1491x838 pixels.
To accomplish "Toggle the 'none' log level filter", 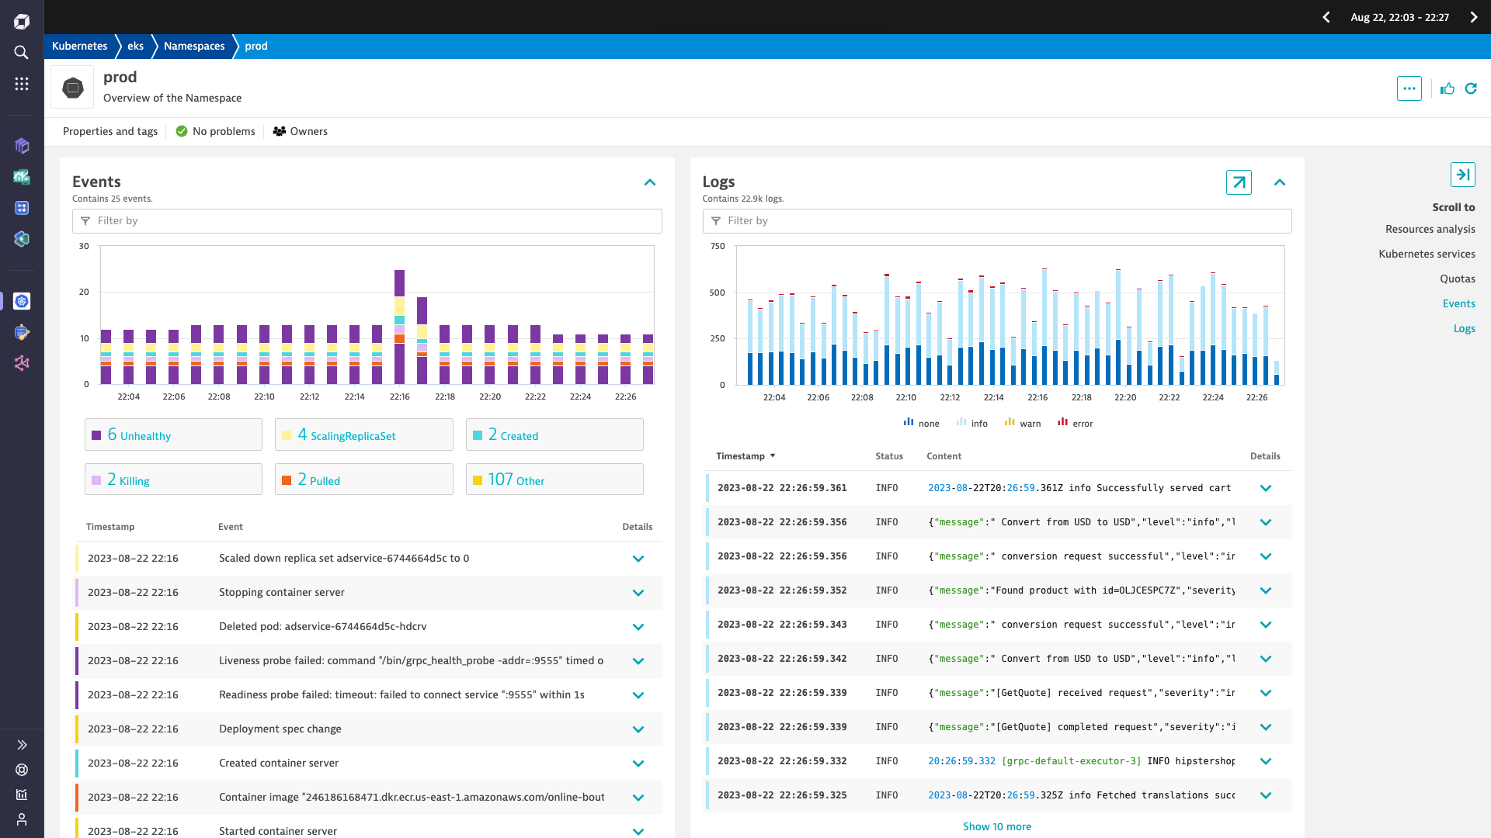I will [x=920, y=423].
